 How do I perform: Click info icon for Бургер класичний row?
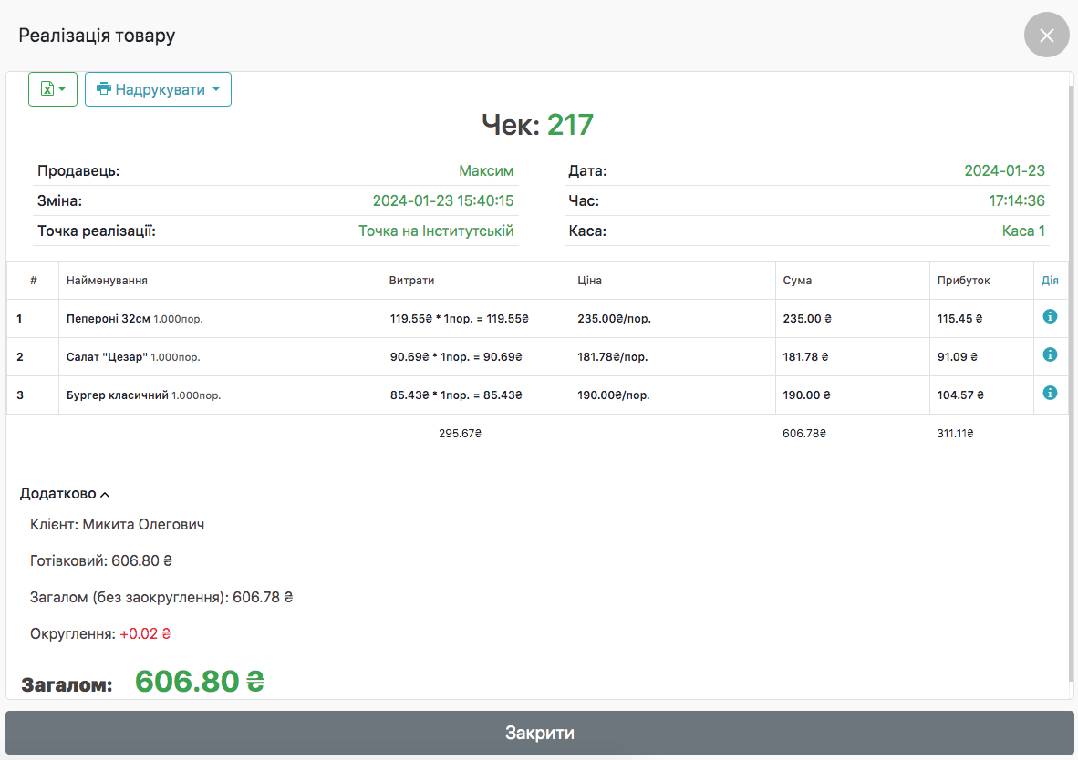(x=1050, y=393)
